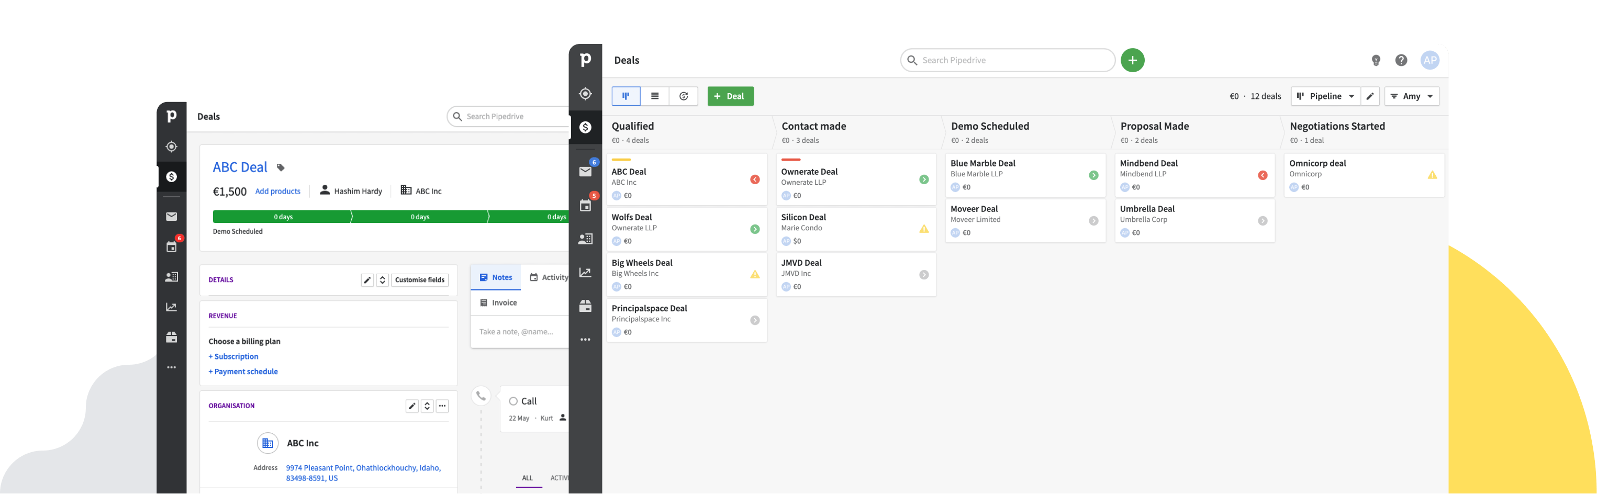1597x494 pixels.
Task: Open the Insights chart icon in sidebar
Action: coord(585,272)
